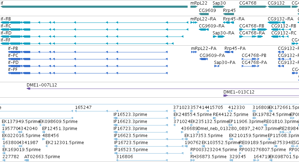Select protein Rrp45-PA
299x162 pixels.
(x=229, y=52)
